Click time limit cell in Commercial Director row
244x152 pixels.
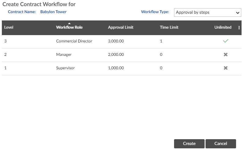click(161, 41)
